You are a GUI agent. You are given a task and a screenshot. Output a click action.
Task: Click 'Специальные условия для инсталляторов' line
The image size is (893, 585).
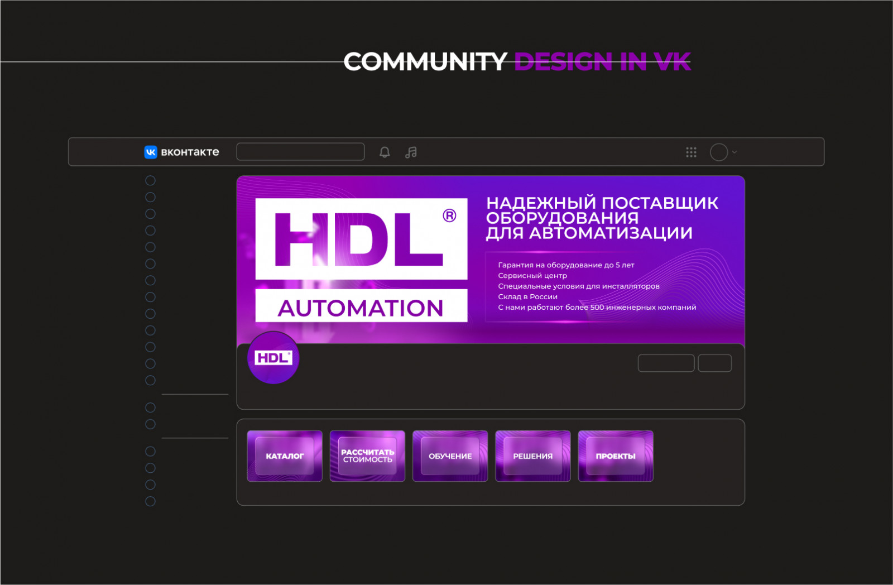click(579, 286)
